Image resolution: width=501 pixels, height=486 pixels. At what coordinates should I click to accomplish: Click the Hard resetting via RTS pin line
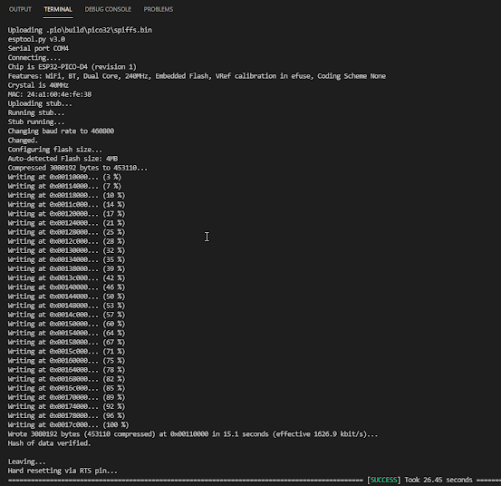63,471
